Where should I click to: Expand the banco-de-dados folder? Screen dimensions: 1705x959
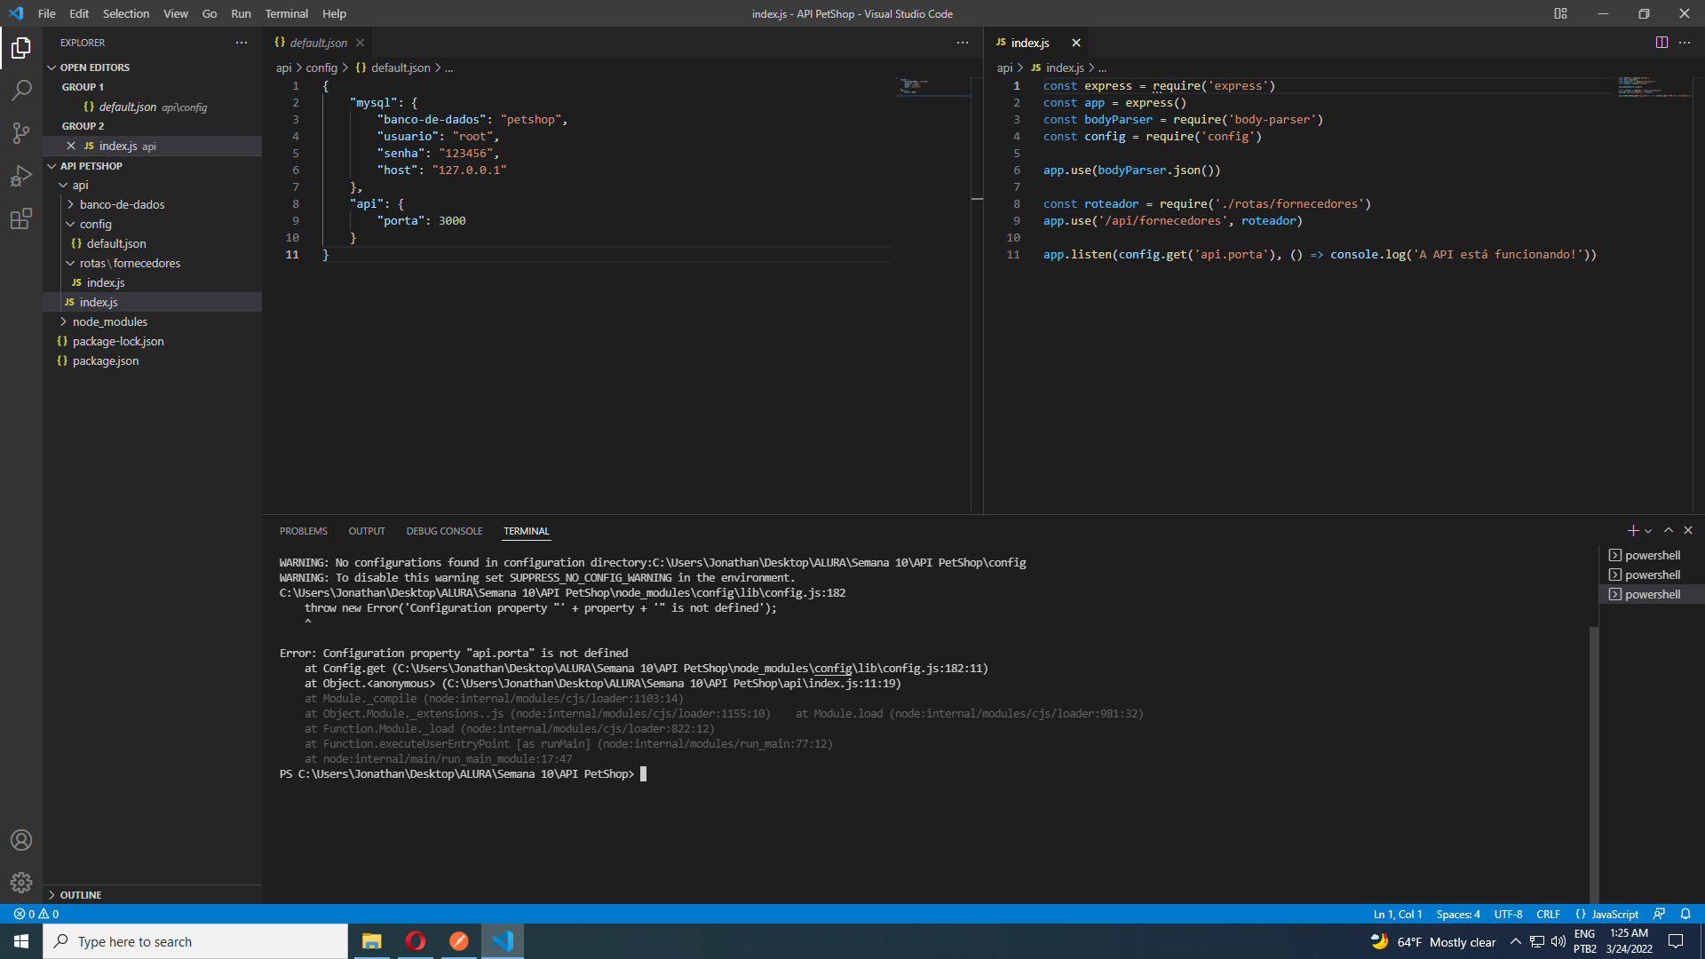pyautogui.click(x=122, y=203)
